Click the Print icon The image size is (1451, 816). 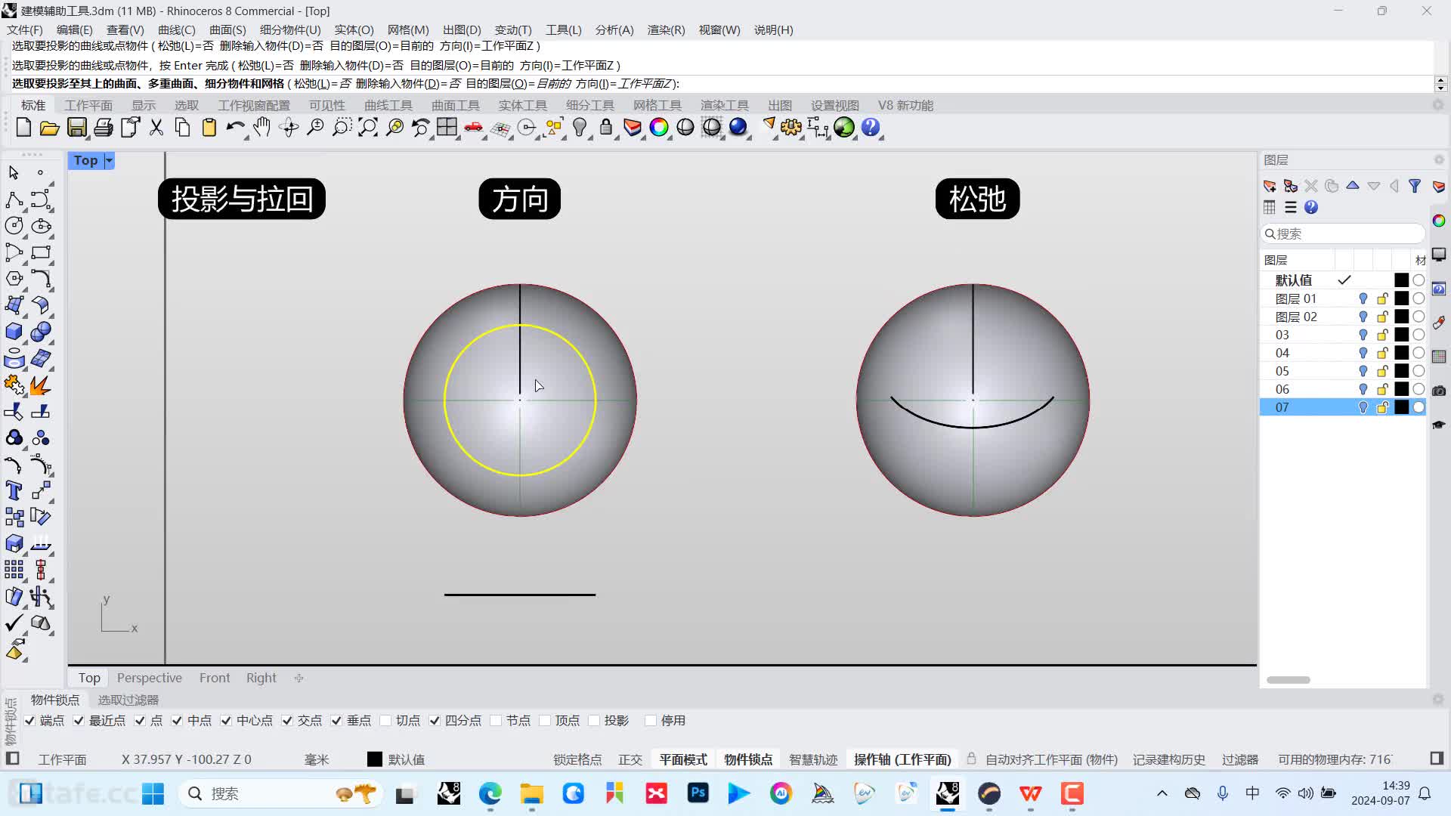click(103, 128)
